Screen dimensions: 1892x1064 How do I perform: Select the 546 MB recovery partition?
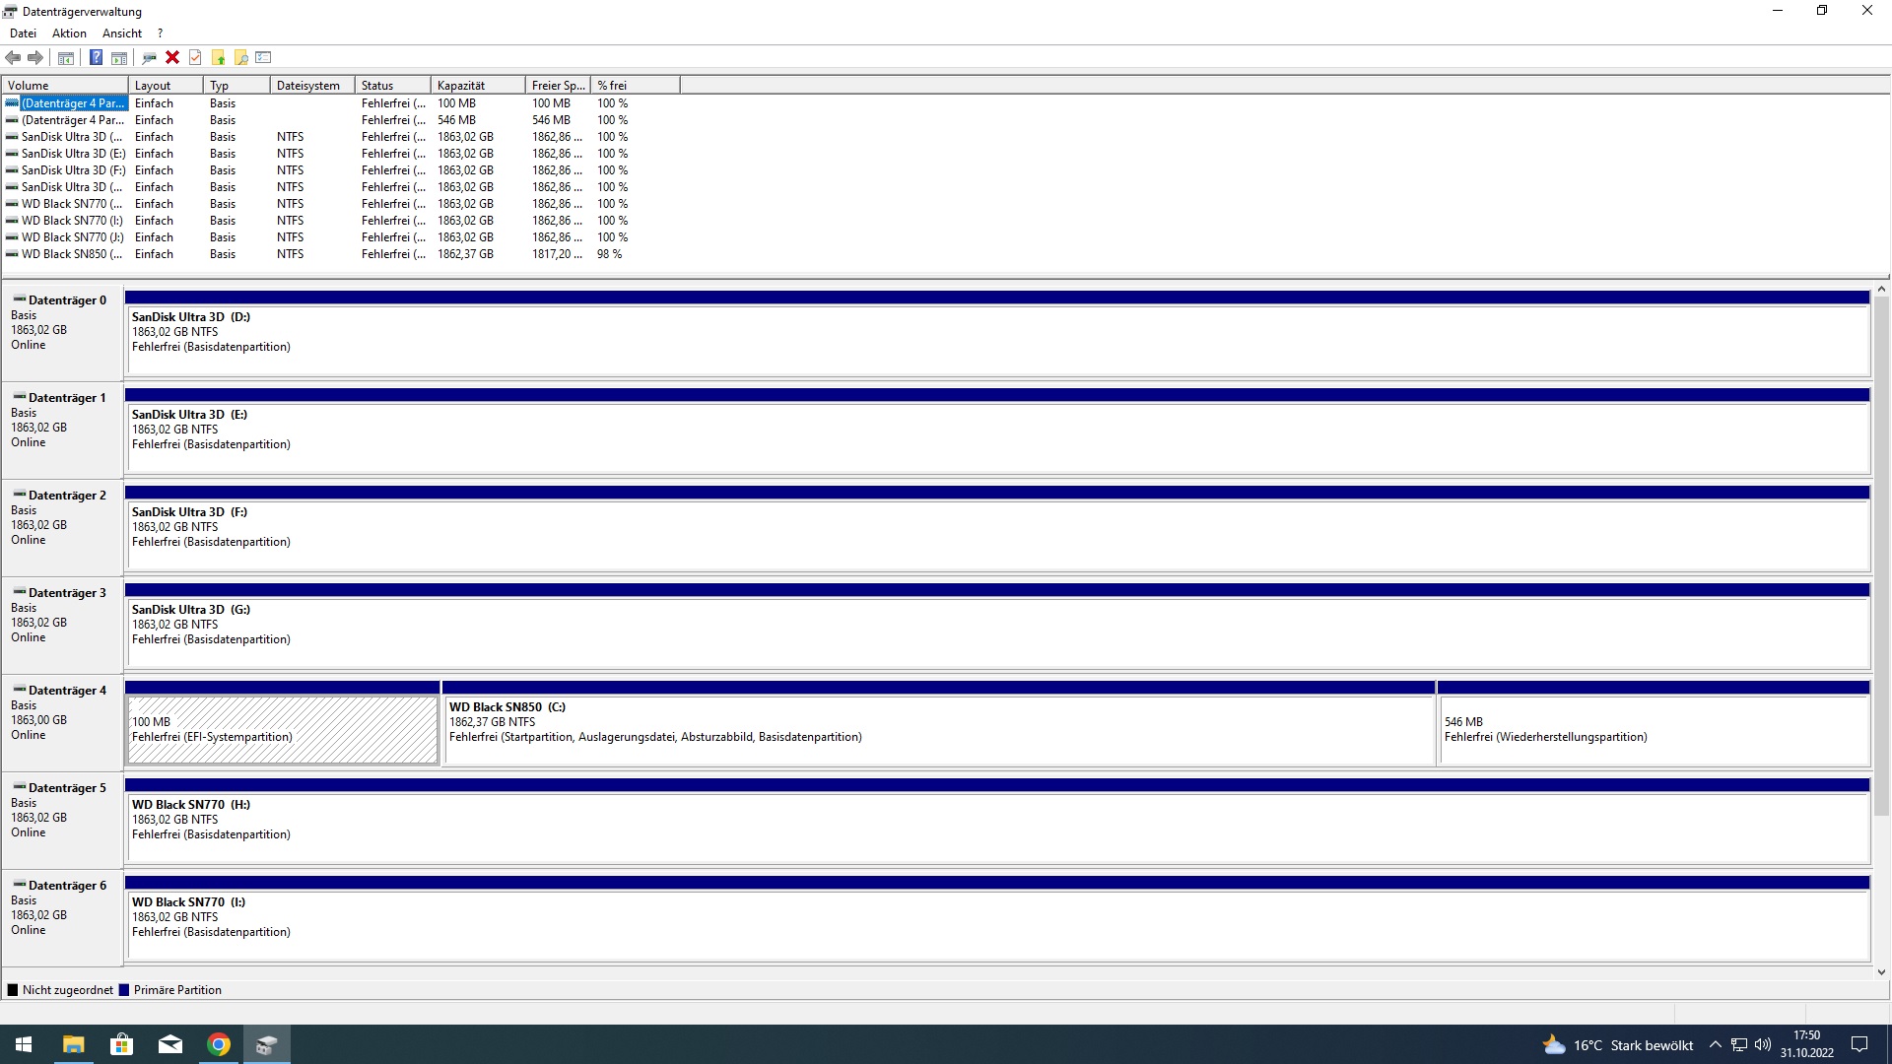pos(1653,729)
